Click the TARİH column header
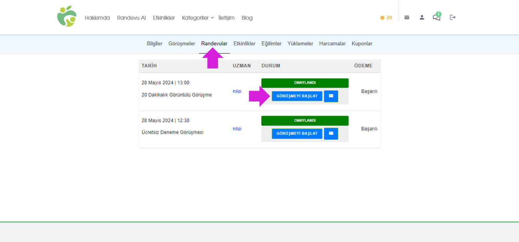This screenshot has height=242, width=519. point(149,66)
